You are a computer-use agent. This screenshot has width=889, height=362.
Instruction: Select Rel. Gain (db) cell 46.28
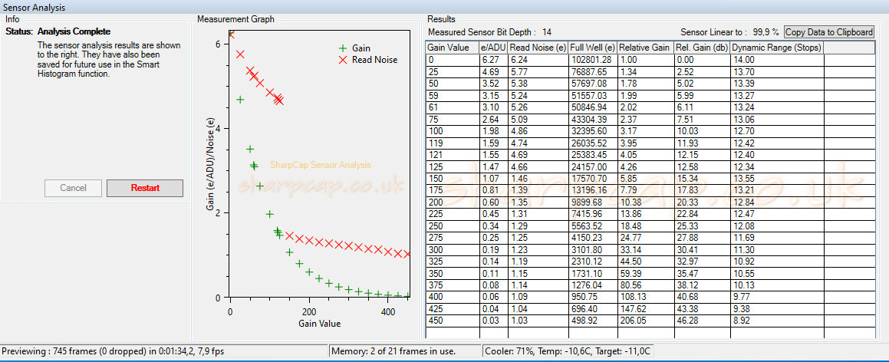[701, 321]
